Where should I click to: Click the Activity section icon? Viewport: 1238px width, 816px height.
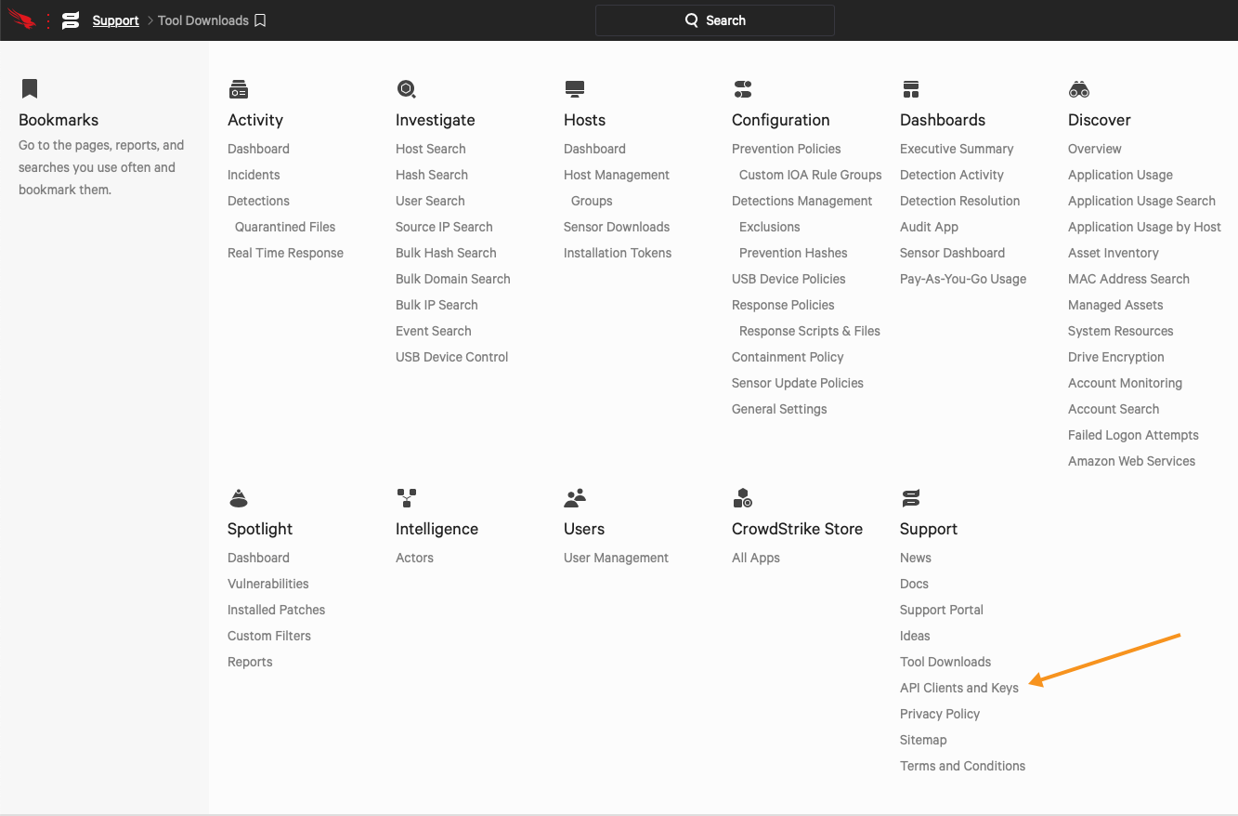[238, 89]
